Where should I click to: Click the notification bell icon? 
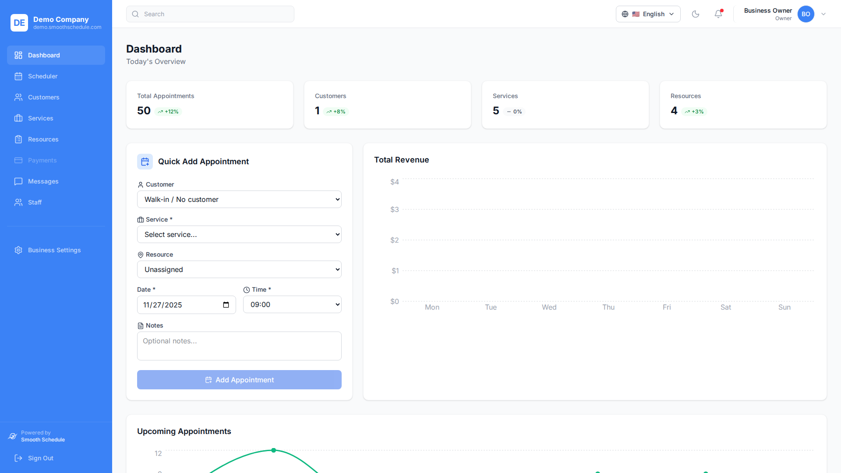coord(718,14)
